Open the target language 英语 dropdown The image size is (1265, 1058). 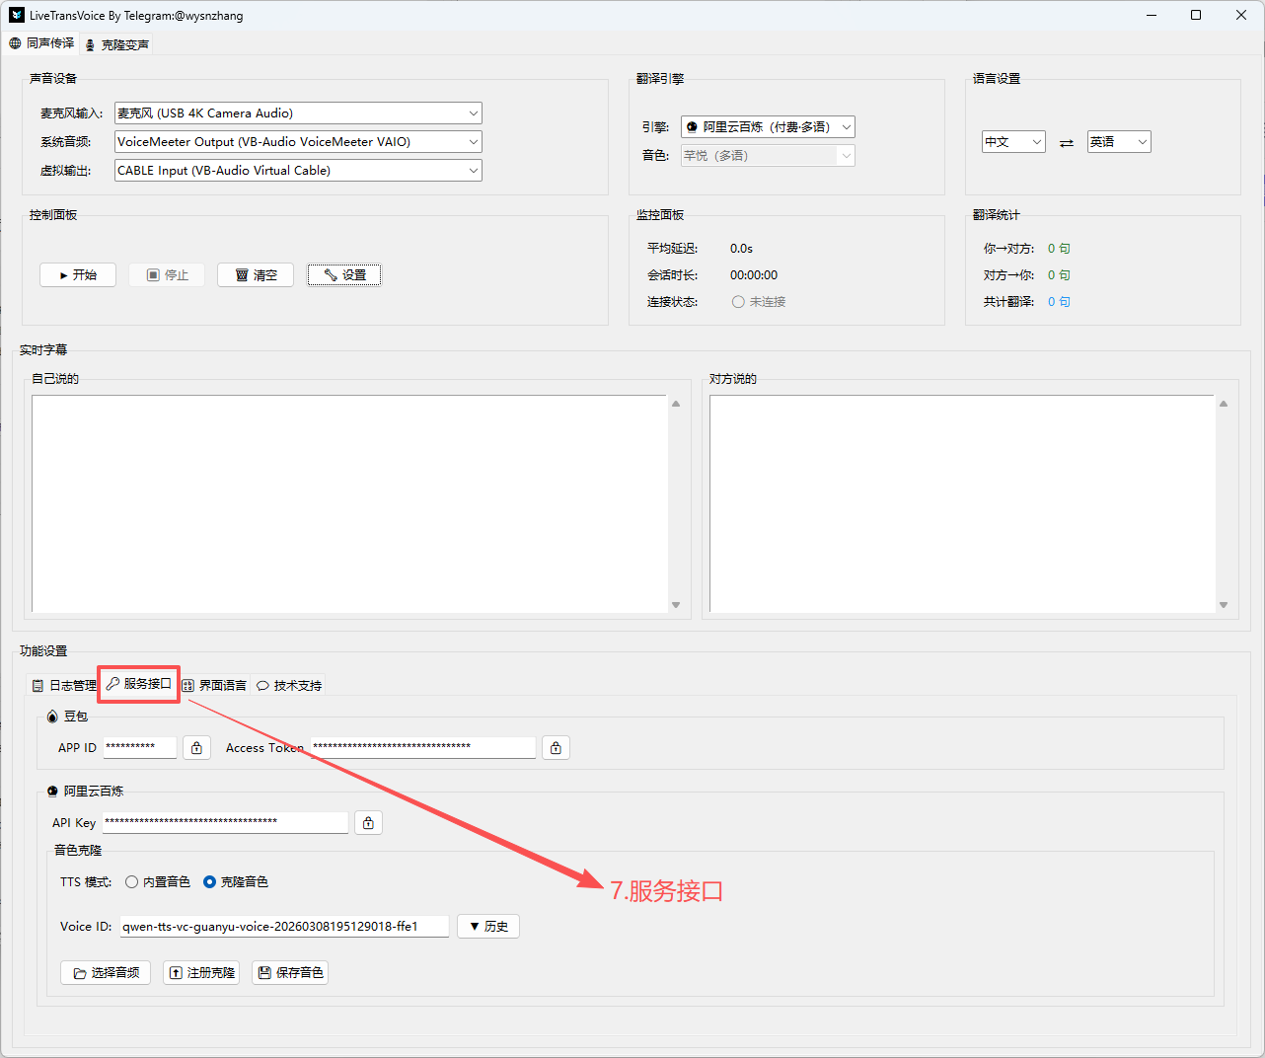1119,142
